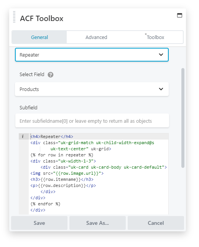Click the h4 Repeater code line
The image size is (199, 247).
pos(52,136)
